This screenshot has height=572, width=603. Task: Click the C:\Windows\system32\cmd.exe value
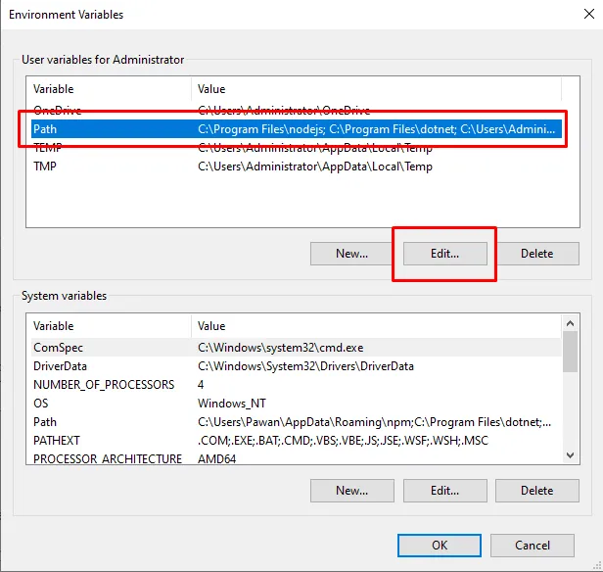pyautogui.click(x=280, y=348)
